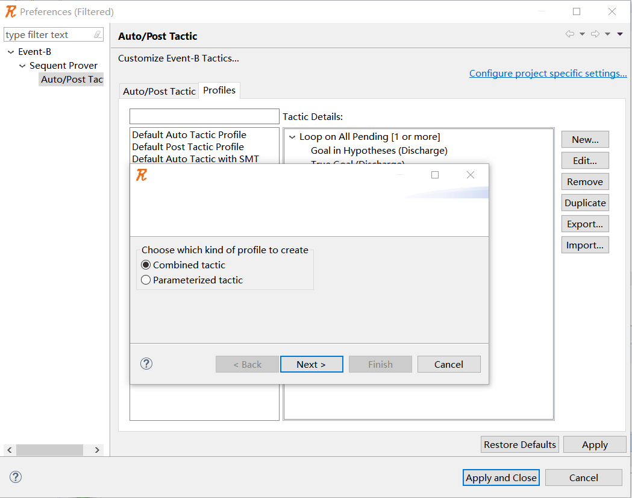Select the Auto/Post Tactic tree item
The width and height of the screenshot is (632, 498).
click(x=72, y=80)
